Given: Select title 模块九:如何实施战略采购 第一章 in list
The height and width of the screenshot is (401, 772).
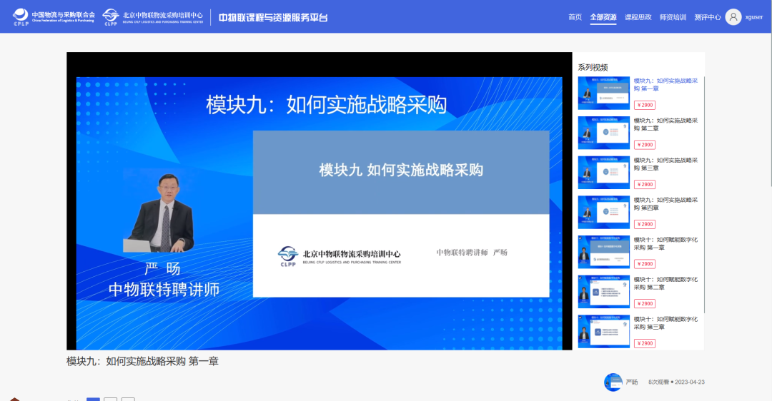Looking at the screenshot, I should tap(665, 84).
